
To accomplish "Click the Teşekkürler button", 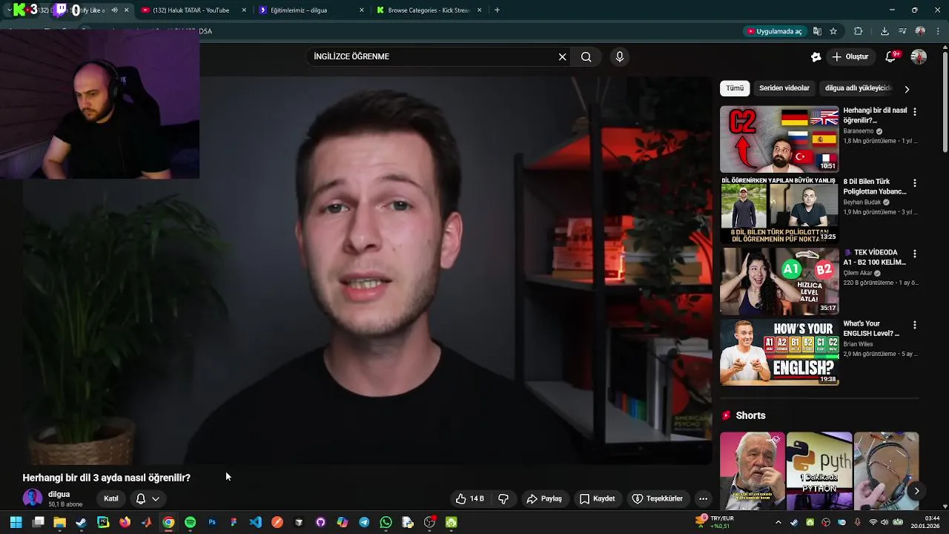I will (x=657, y=499).
